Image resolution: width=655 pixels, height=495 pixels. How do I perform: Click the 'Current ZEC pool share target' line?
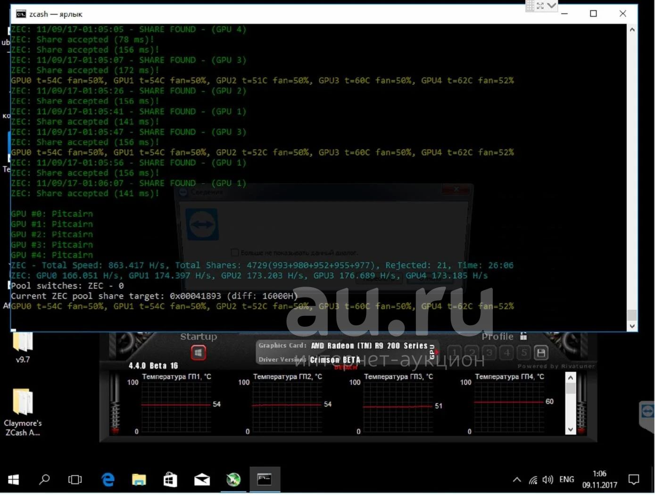(154, 296)
